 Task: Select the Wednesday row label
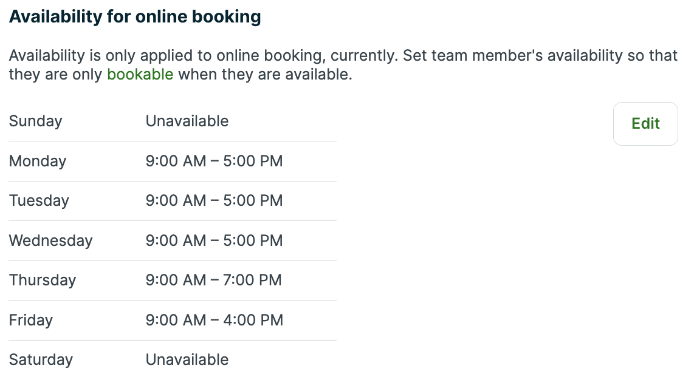(50, 240)
